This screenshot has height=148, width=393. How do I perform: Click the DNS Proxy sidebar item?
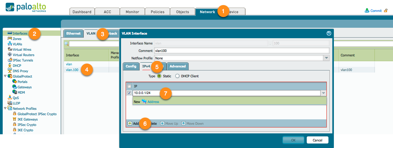[x=20, y=71]
